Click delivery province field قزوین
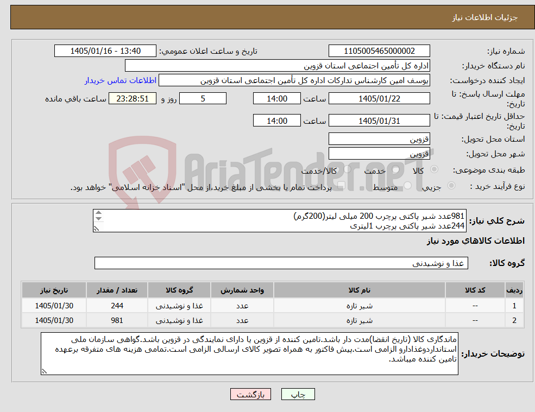The width and height of the screenshot is (535, 412). point(379,139)
